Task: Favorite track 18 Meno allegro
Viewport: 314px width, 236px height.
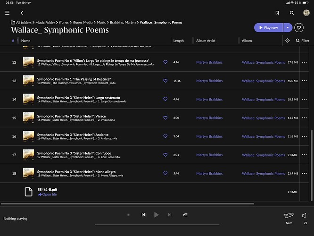Action: pyautogui.click(x=165, y=173)
